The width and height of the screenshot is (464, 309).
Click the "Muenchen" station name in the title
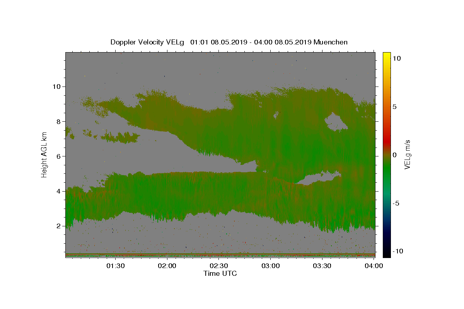(x=331, y=42)
